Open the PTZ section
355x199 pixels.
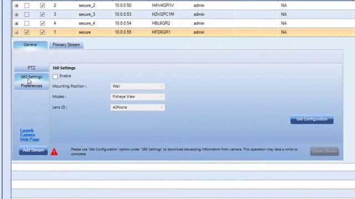click(32, 67)
